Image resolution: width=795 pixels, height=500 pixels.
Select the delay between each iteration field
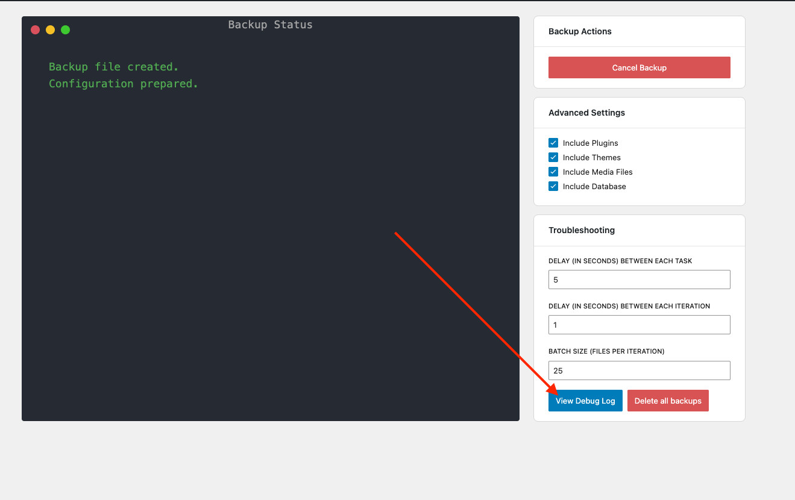(x=639, y=325)
